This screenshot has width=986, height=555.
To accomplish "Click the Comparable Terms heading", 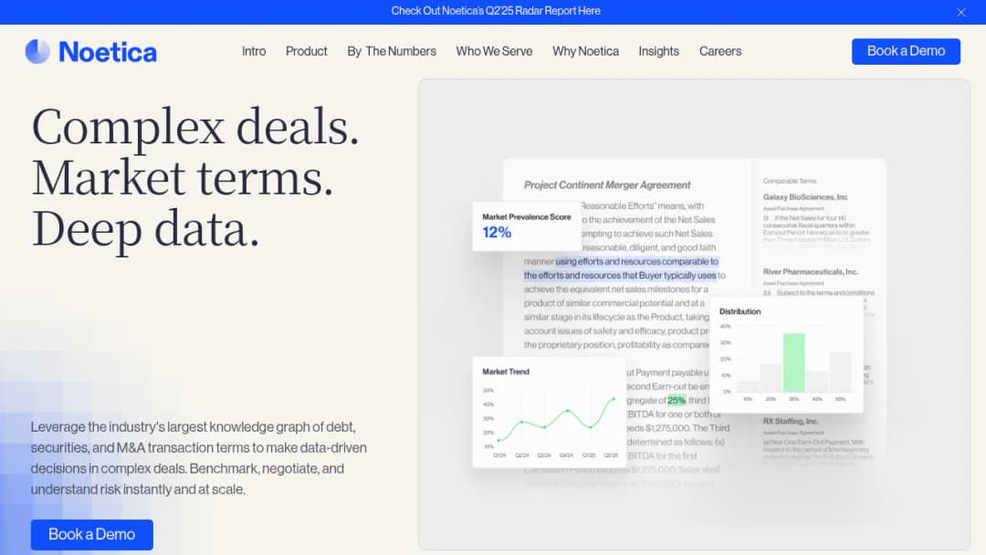I will (x=789, y=181).
